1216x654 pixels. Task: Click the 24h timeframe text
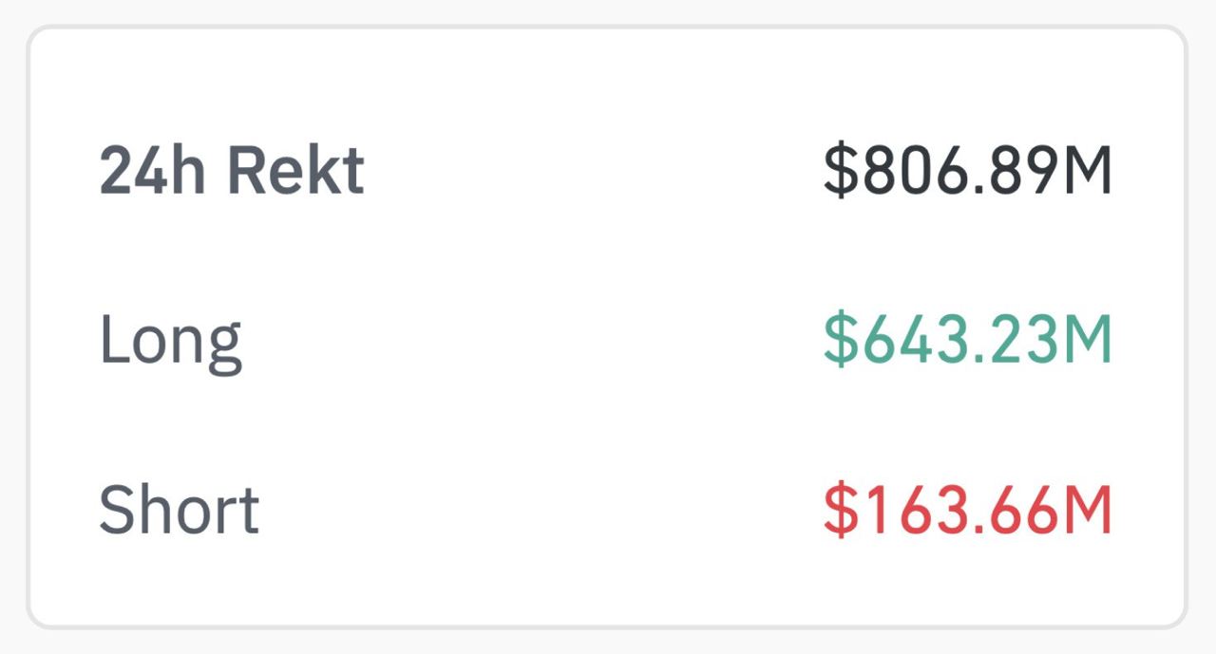(157, 172)
